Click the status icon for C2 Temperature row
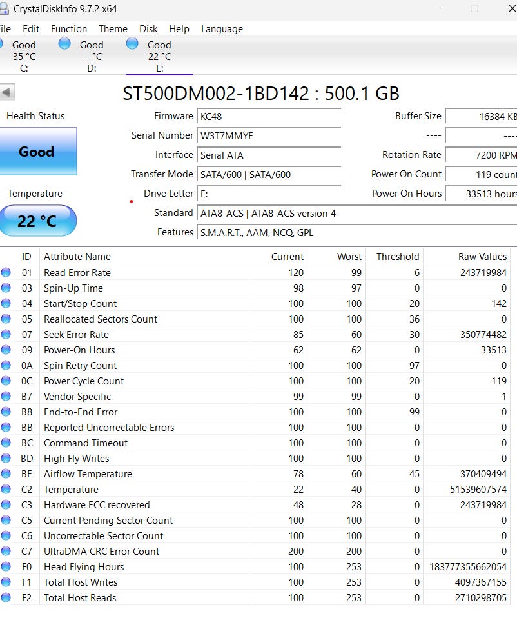Screen dimensions: 517x627 pyautogui.click(x=6, y=489)
